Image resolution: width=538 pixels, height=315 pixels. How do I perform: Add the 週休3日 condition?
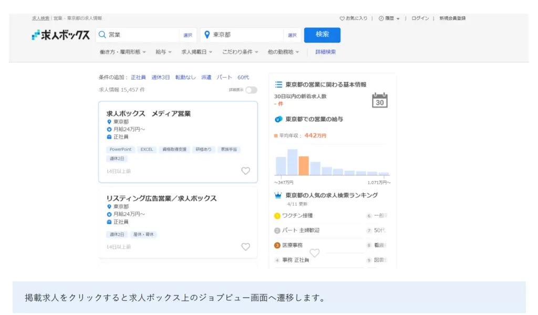[x=161, y=78]
